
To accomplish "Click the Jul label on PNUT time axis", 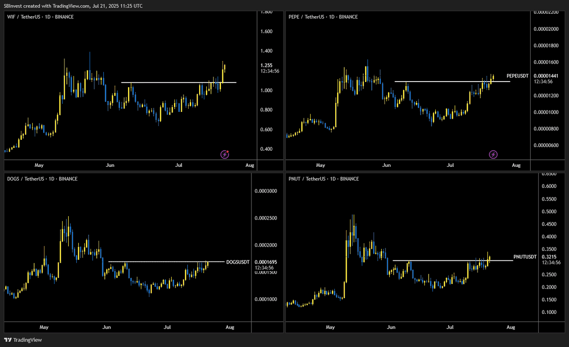I will 450,327.
